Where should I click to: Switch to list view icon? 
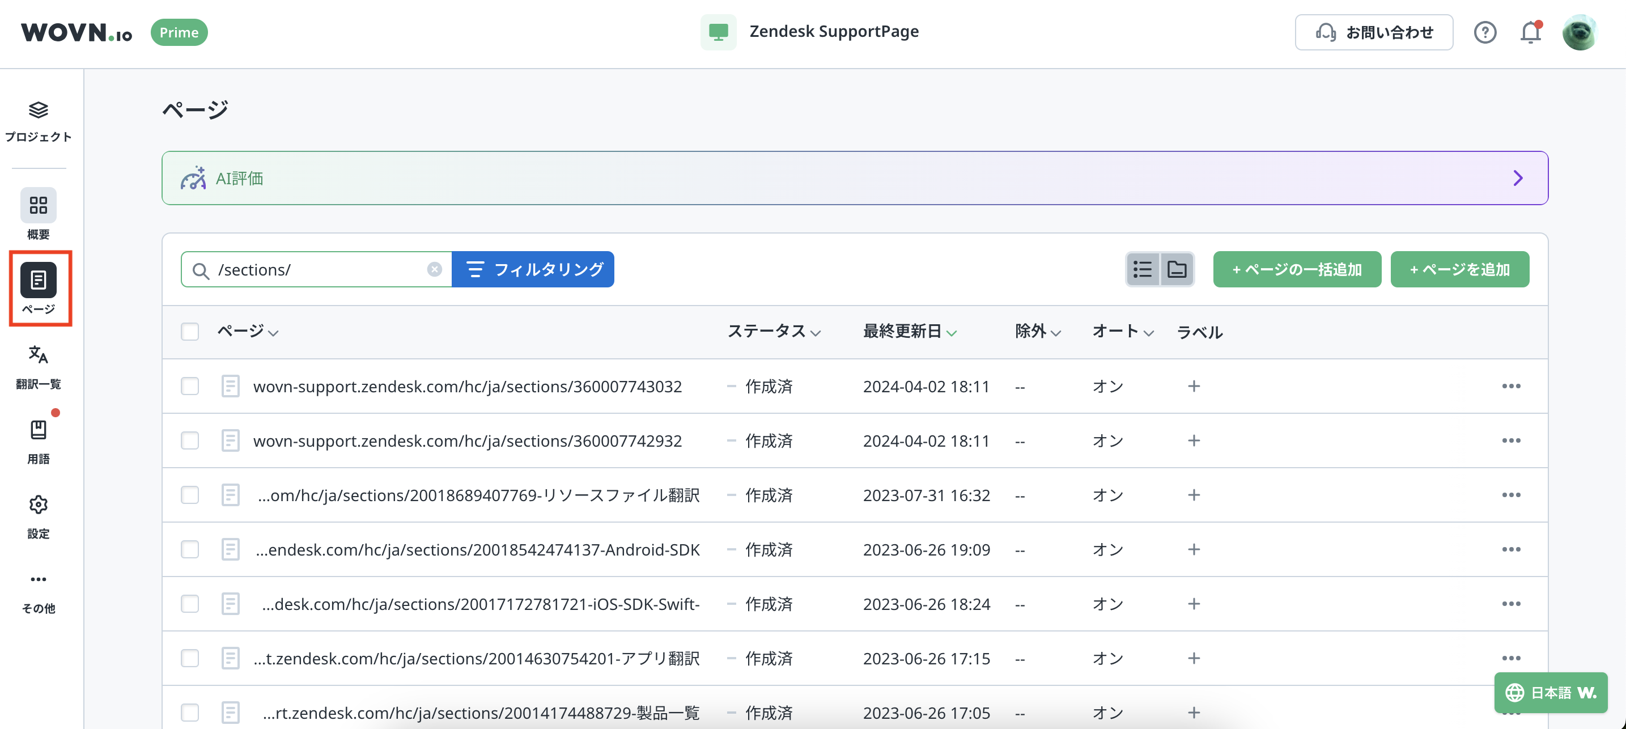1143,269
